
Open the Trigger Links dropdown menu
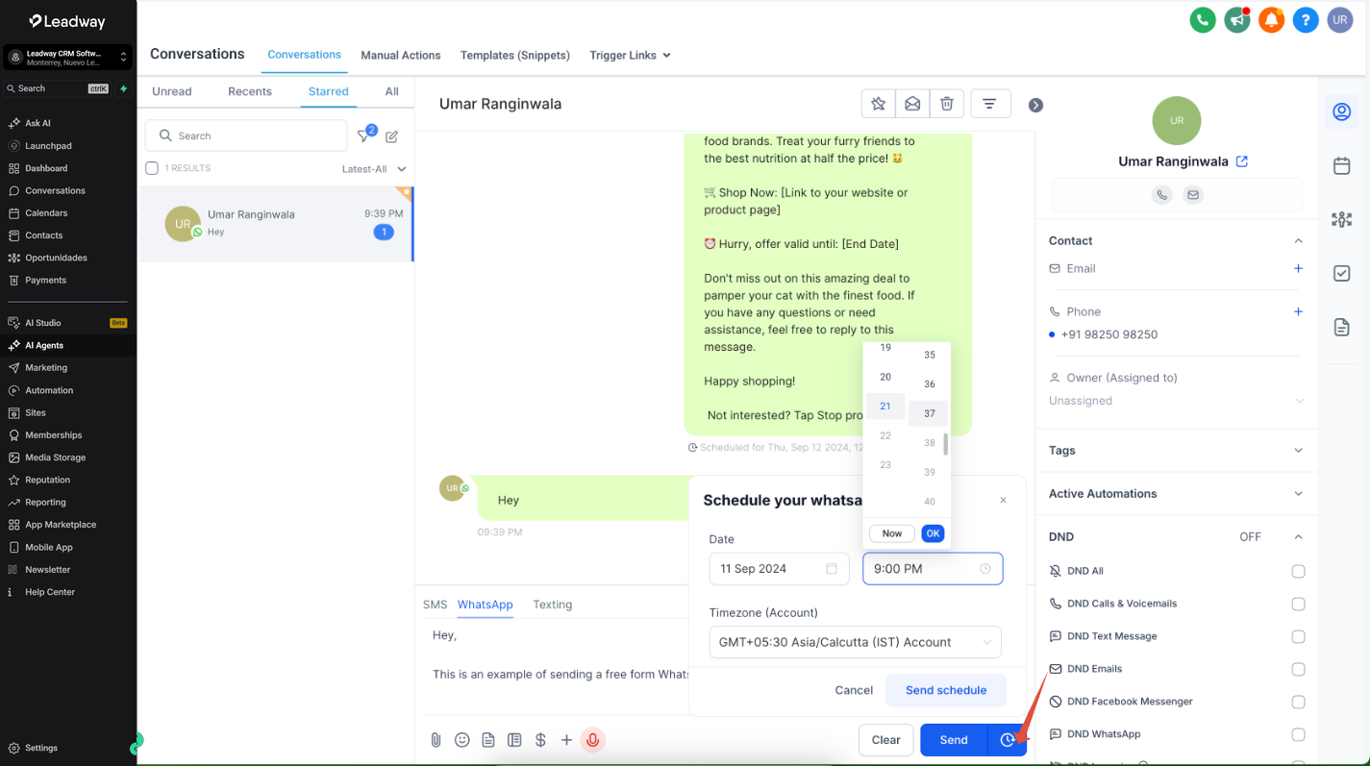point(630,55)
